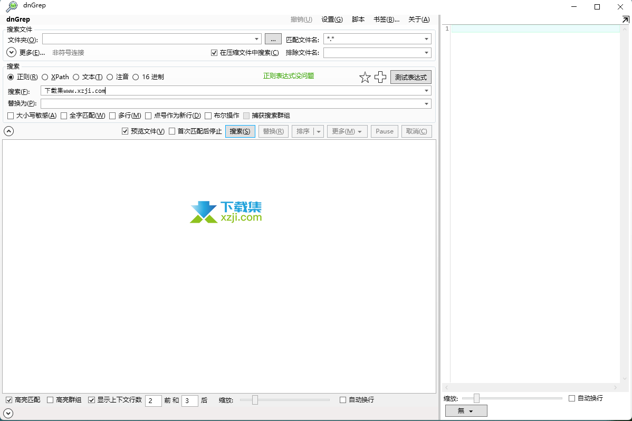
Task: Click the plus add-bookmark icon
Action: [380, 77]
